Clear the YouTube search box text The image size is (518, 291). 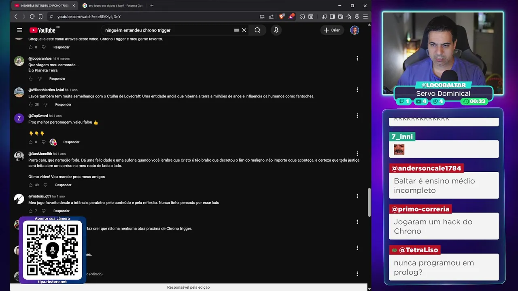click(244, 30)
